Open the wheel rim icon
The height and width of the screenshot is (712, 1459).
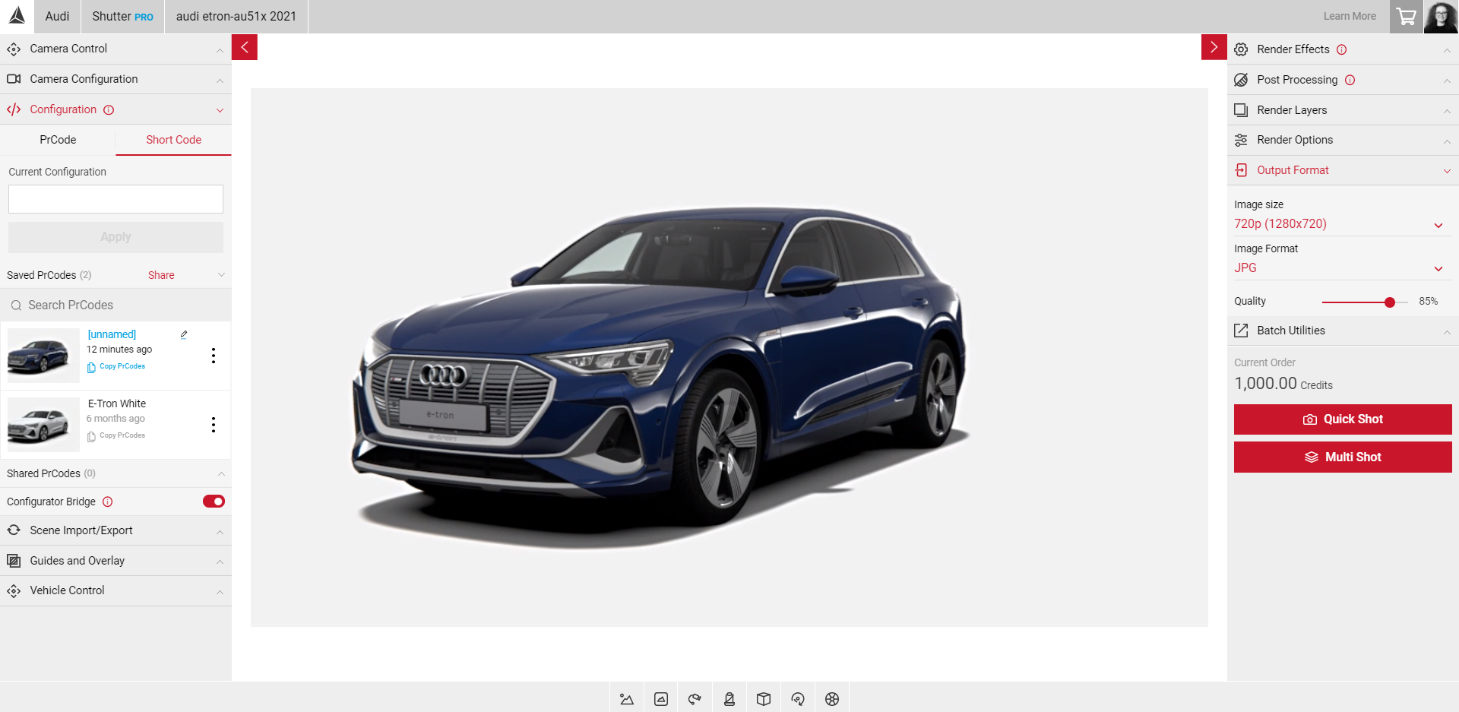point(832,699)
